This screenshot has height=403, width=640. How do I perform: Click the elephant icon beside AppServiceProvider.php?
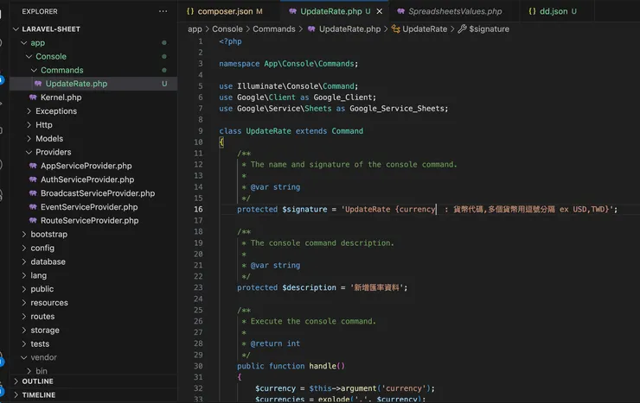[x=33, y=166]
